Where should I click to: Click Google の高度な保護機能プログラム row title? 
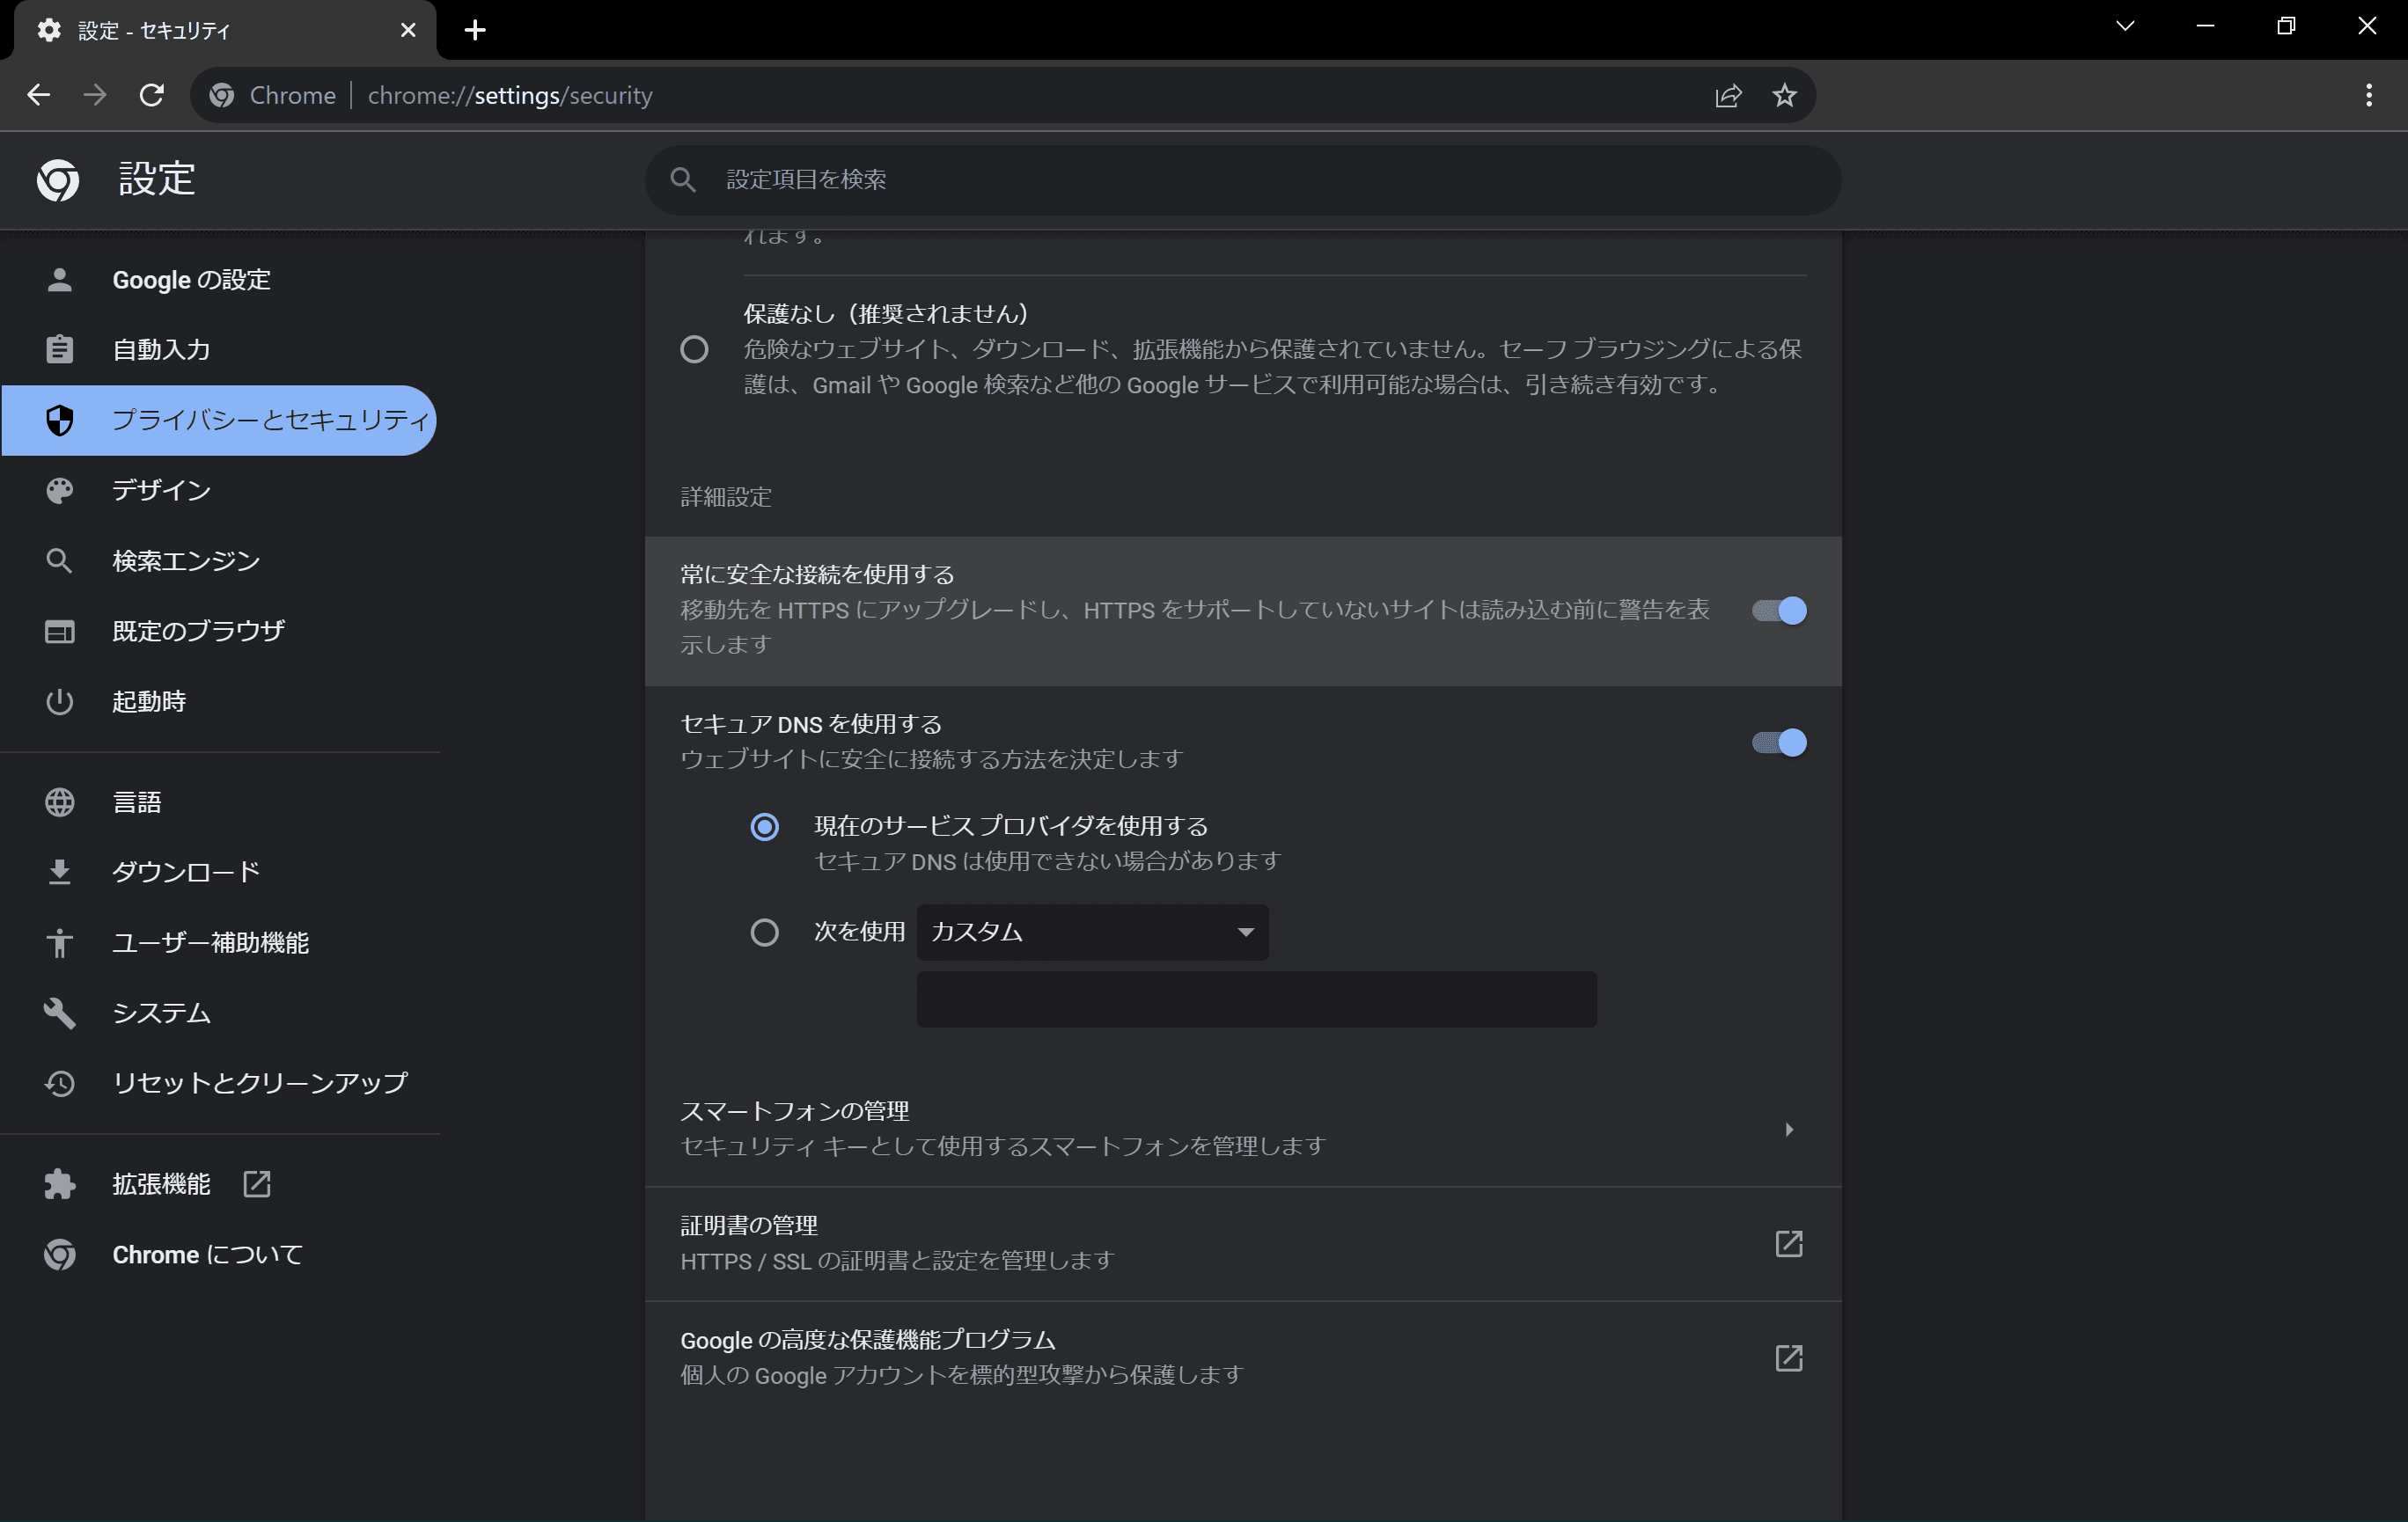click(x=868, y=1341)
